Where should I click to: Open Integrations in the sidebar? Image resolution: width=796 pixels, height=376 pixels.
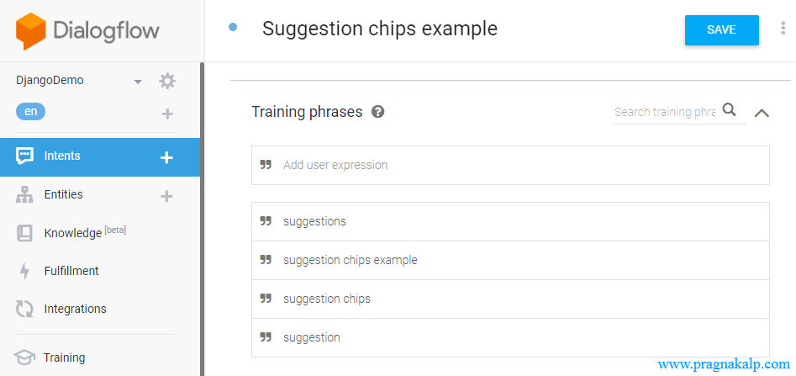coord(75,309)
